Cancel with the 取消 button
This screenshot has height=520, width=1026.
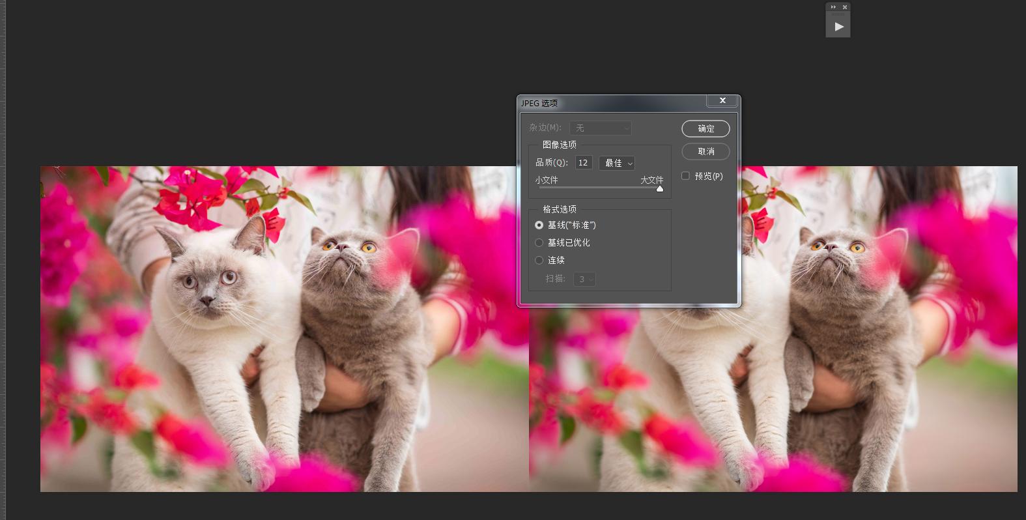705,151
